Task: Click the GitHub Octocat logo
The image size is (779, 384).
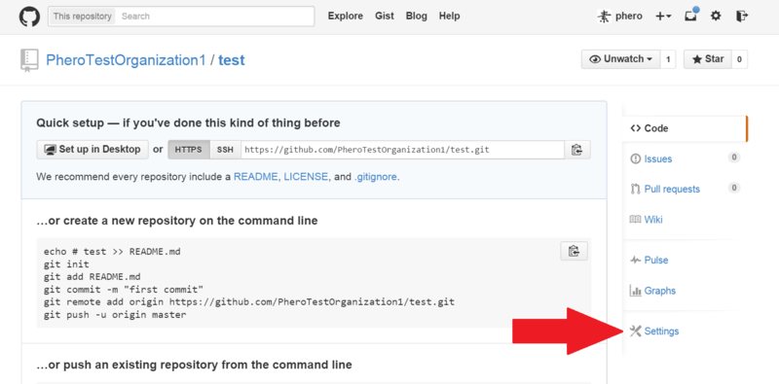Action: pos(29,17)
